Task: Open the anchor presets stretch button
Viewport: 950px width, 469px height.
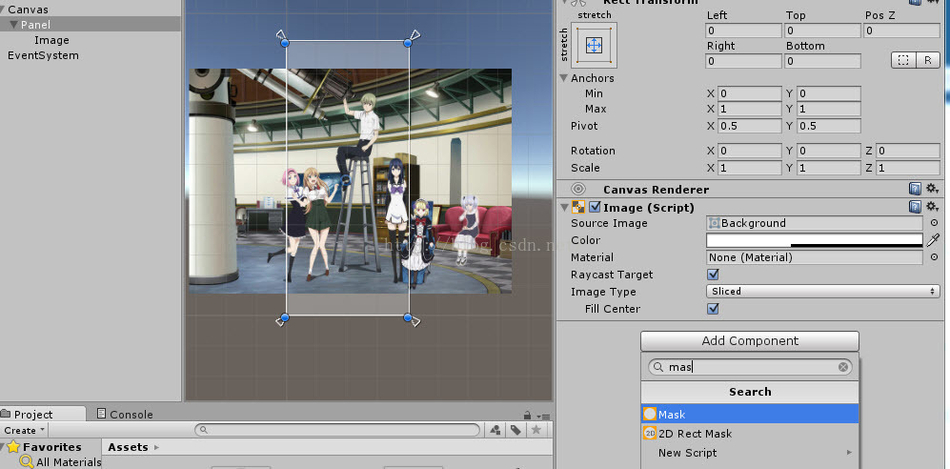Action: coord(594,45)
